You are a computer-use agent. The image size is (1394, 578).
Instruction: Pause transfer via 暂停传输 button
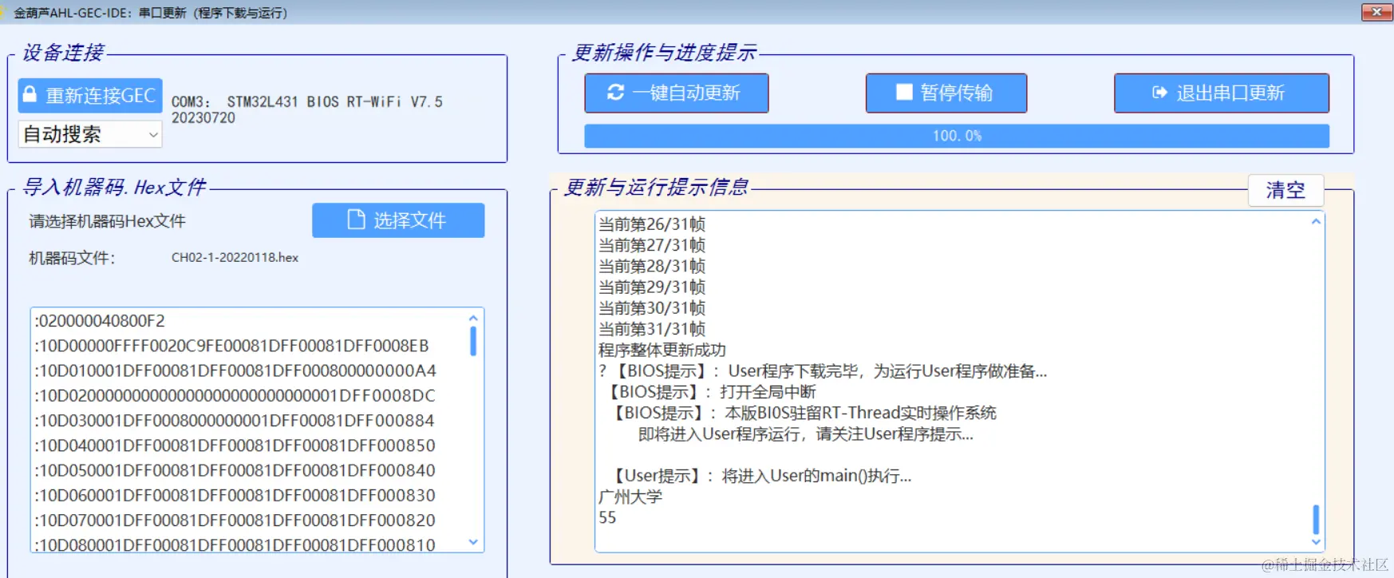point(946,93)
